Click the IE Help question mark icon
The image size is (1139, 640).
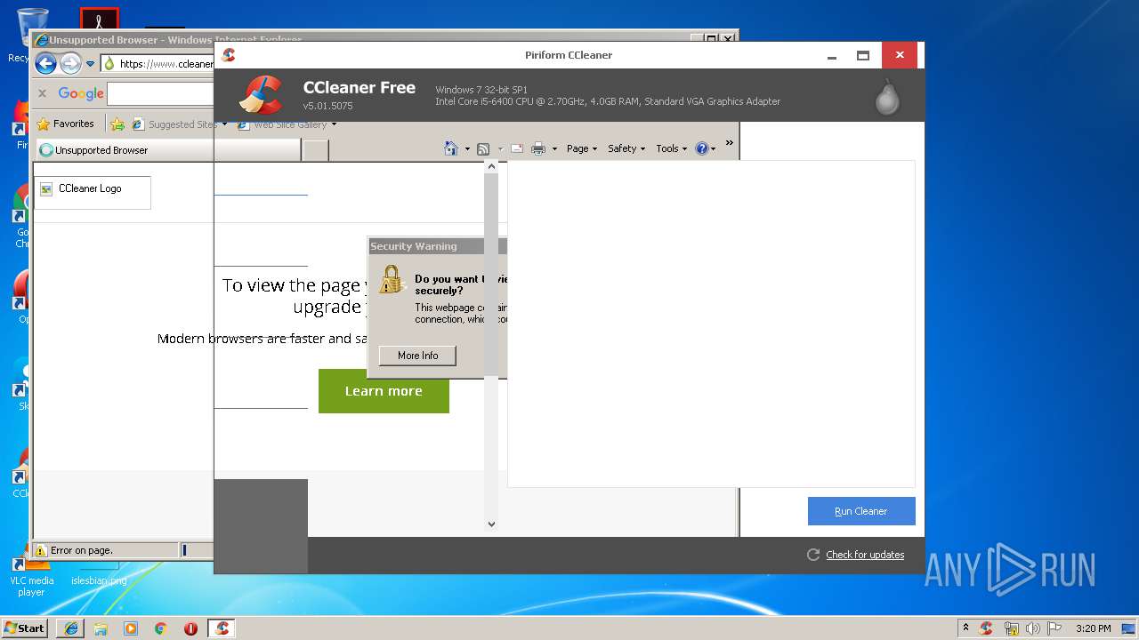point(701,148)
